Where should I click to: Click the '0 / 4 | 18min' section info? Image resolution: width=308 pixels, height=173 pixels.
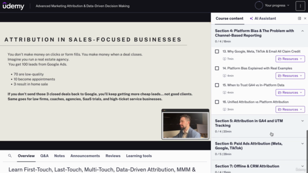pyautogui.click(x=223, y=41)
